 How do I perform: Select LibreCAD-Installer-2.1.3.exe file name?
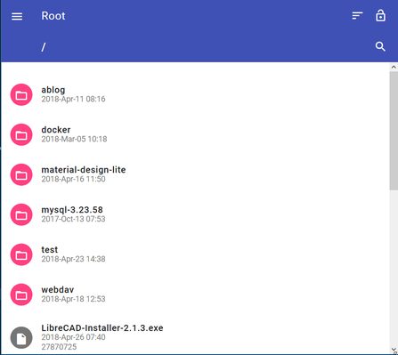[102, 328]
